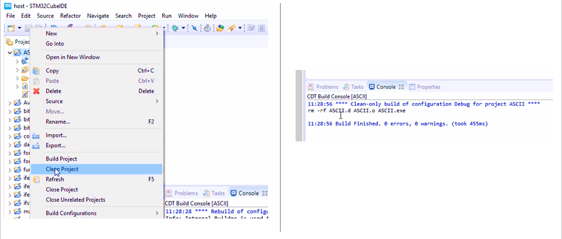Expand the Build Configurations submenu
Viewport: 562px width, 239px height.
click(97, 213)
